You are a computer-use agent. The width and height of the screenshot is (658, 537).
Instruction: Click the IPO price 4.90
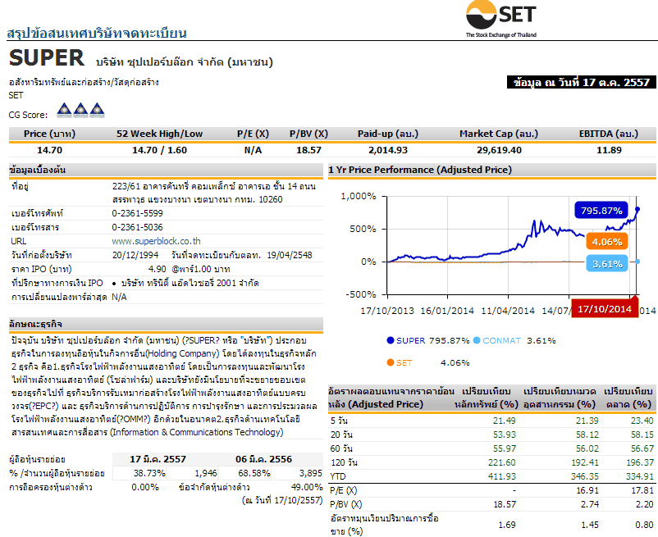coord(158,269)
